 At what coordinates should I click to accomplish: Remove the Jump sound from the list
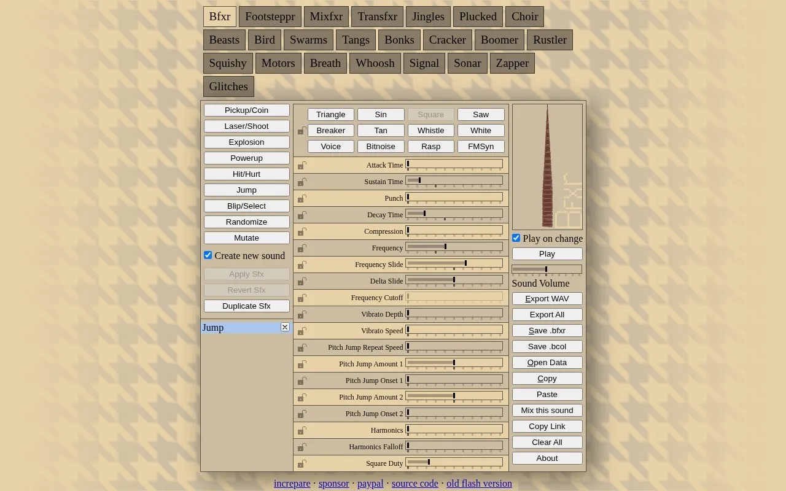pyautogui.click(x=285, y=327)
